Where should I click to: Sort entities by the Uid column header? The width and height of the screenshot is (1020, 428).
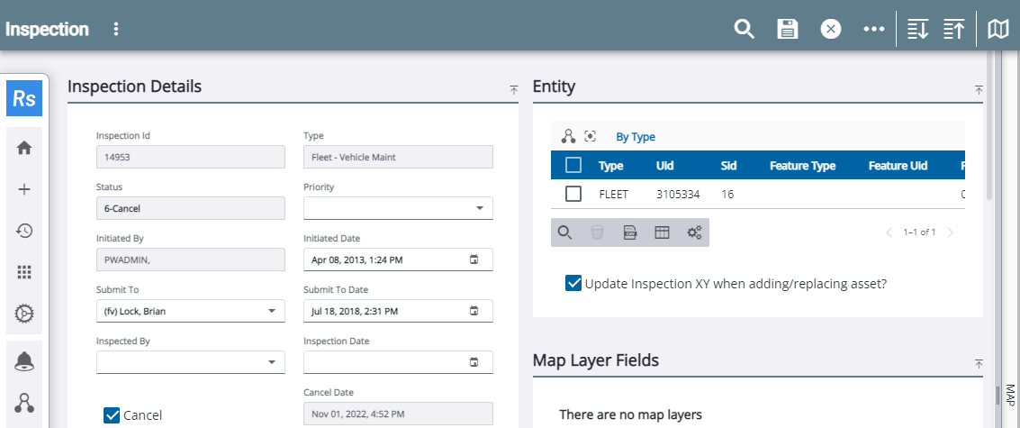tap(665, 166)
